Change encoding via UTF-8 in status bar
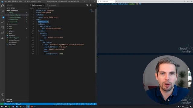 (x=78, y=104)
